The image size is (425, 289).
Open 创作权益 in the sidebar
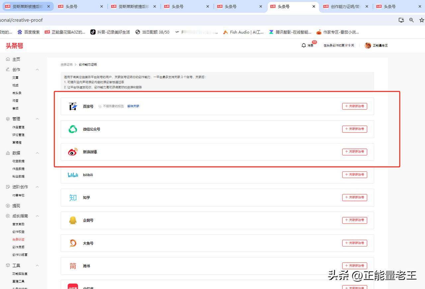[18, 232]
